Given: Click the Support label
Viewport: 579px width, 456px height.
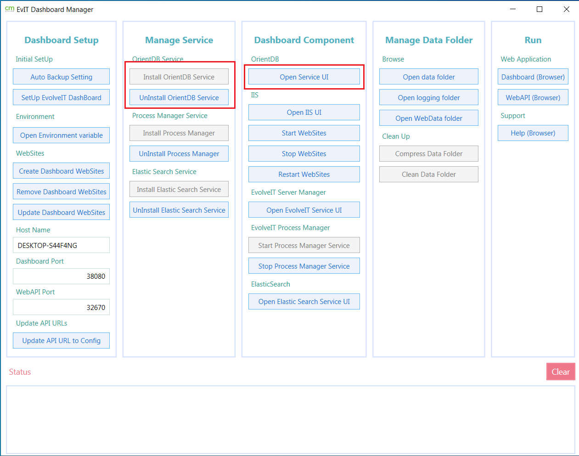Looking at the screenshot, I should click(513, 115).
